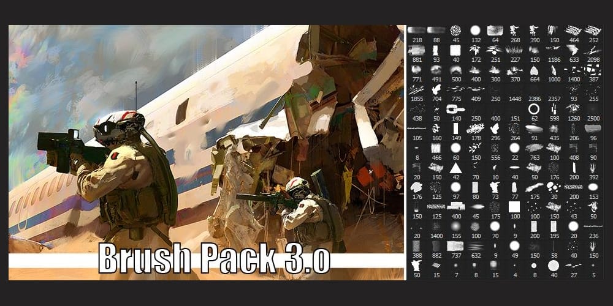Viewport: 613px width, 306px height.
Task: Pick the flame-like brush sized 370
Action: tap(514, 70)
